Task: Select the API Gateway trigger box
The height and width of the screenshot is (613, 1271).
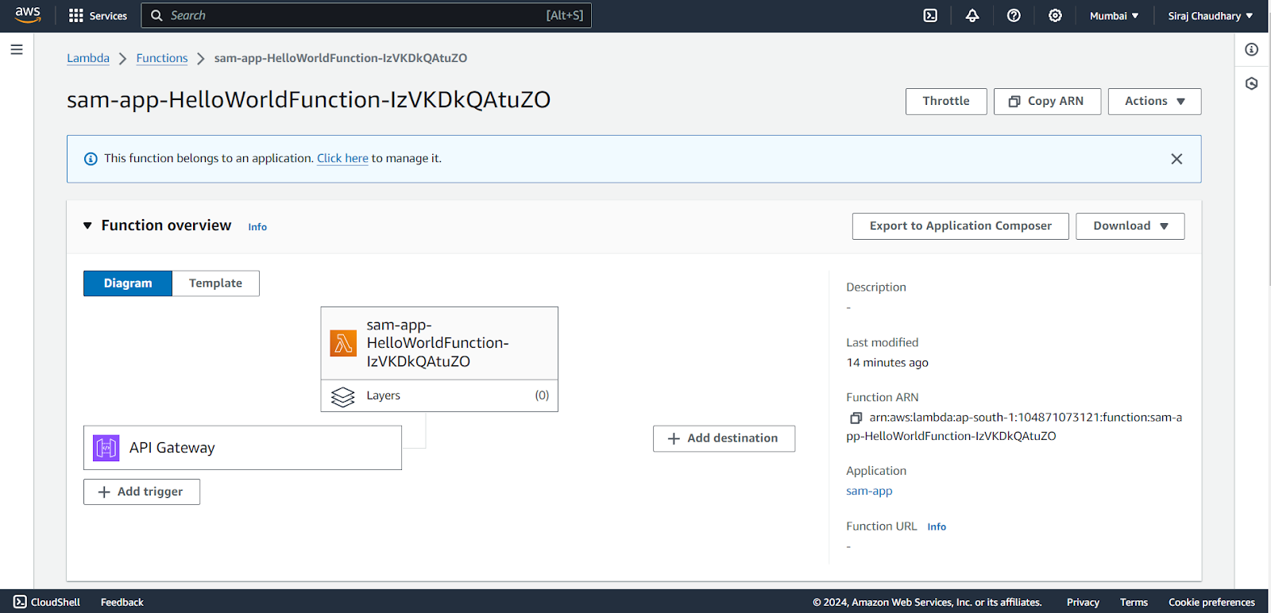Action: coord(242,448)
